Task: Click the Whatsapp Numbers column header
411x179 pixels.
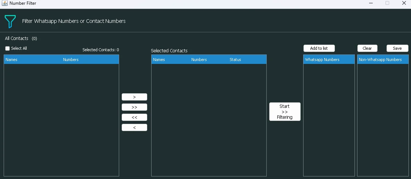Action: (x=329, y=60)
